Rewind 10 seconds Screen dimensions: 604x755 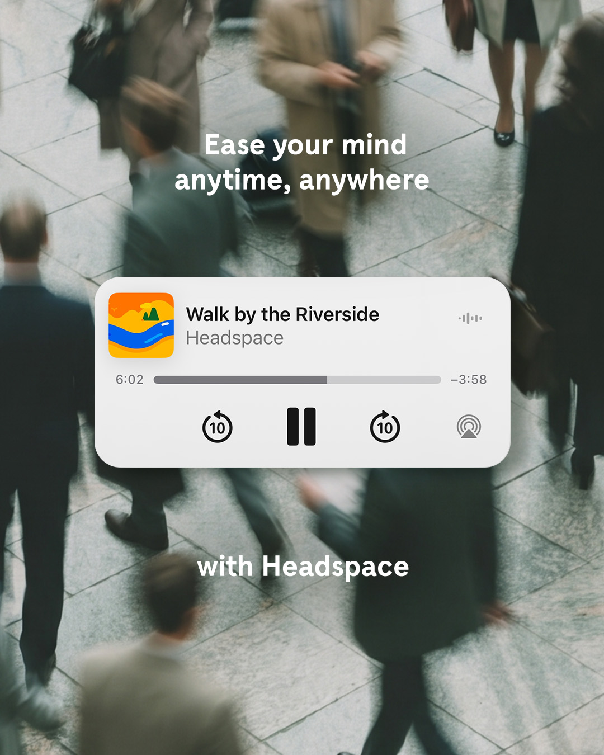tap(218, 427)
